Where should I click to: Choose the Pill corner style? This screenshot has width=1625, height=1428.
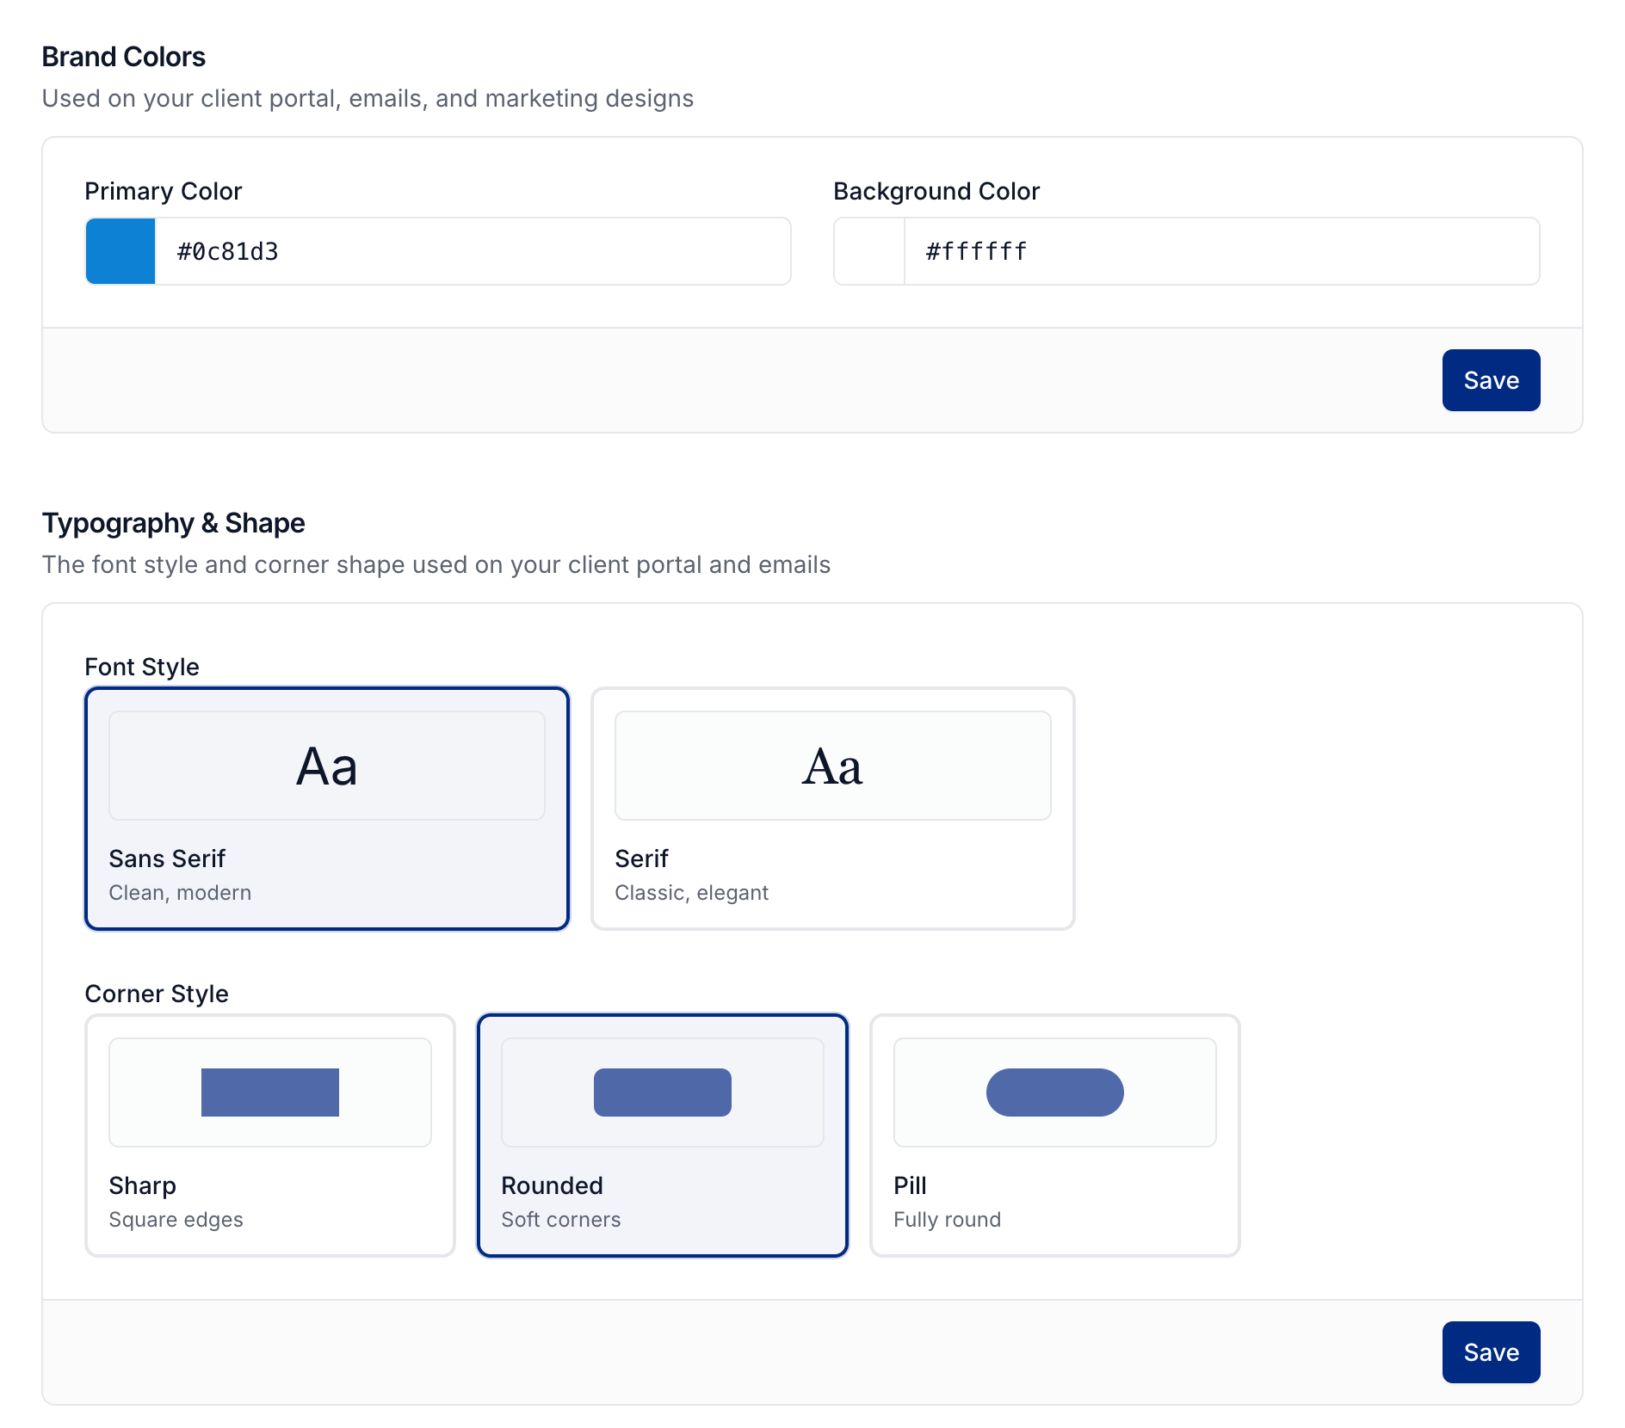click(1055, 1136)
